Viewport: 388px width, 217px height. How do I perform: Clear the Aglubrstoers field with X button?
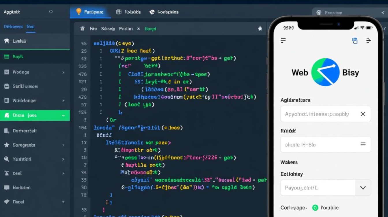(363, 114)
